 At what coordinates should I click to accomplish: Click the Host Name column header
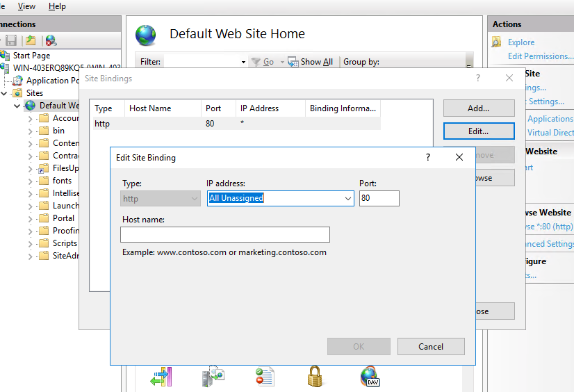tap(163, 108)
